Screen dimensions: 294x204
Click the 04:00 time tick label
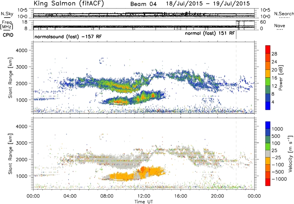tap(70, 196)
